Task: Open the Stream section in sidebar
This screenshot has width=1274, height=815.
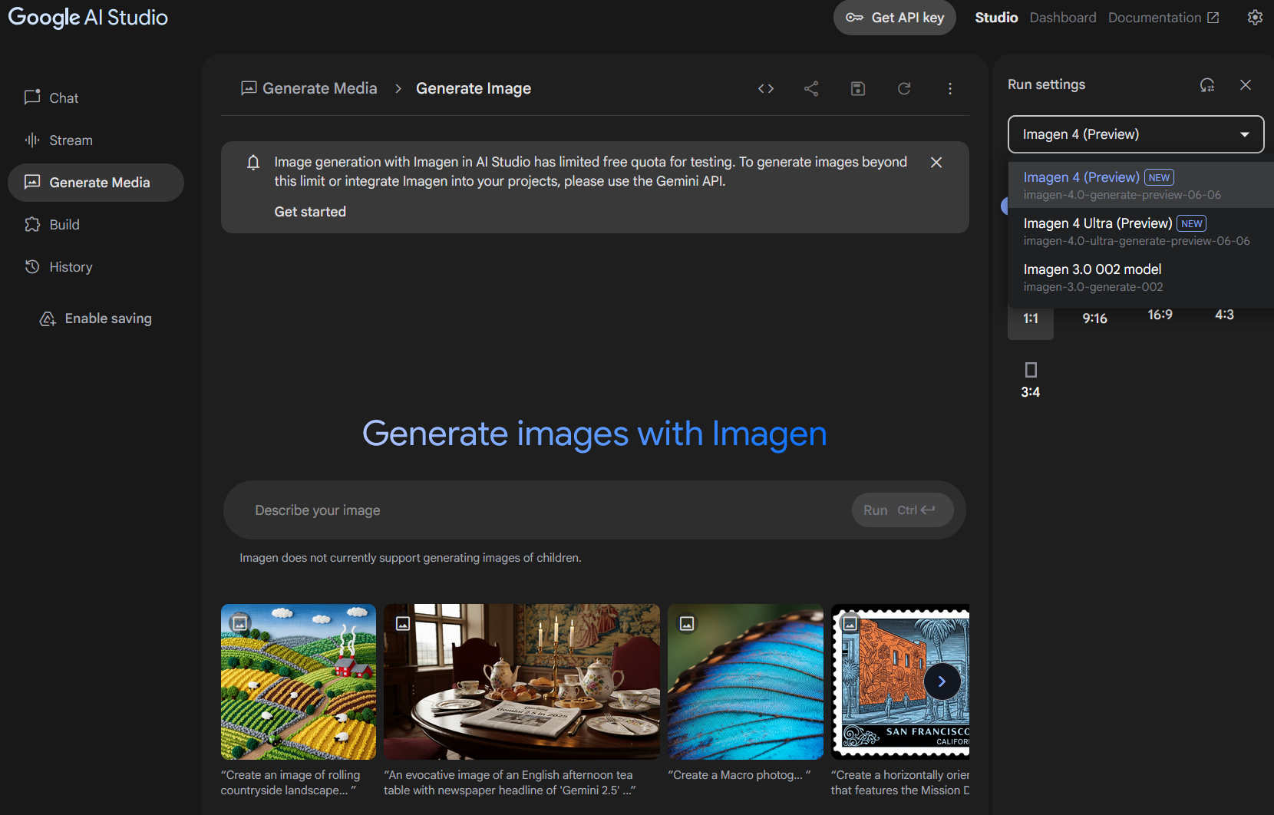Action: [x=71, y=140]
